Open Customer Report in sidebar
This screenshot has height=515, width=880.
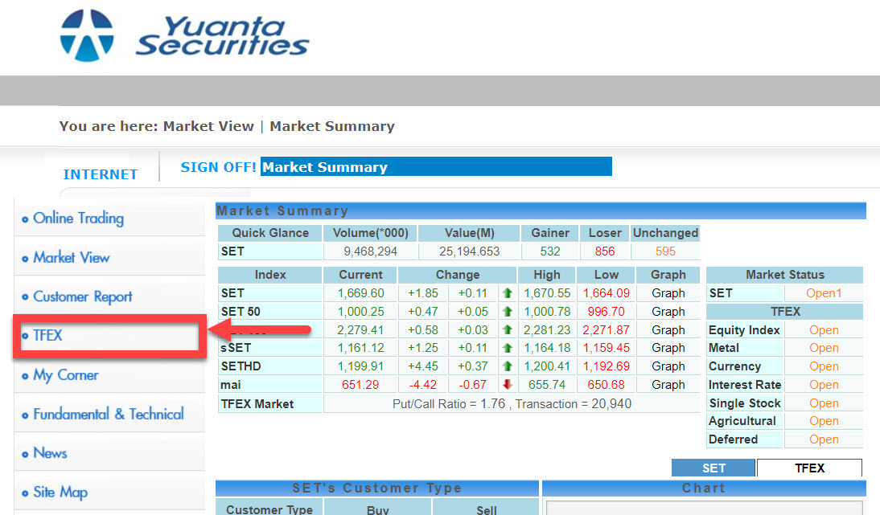83,296
